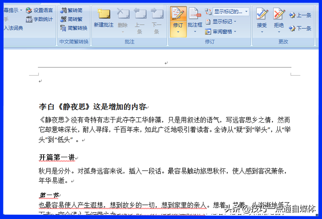Convert text with 繁转简
The image size is (322, 219).
click(x=71, y=10)
